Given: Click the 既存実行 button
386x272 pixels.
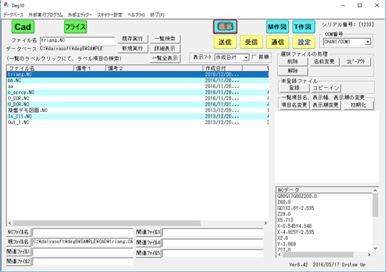Looking at the screenshot, I should (x=132, y=39).
